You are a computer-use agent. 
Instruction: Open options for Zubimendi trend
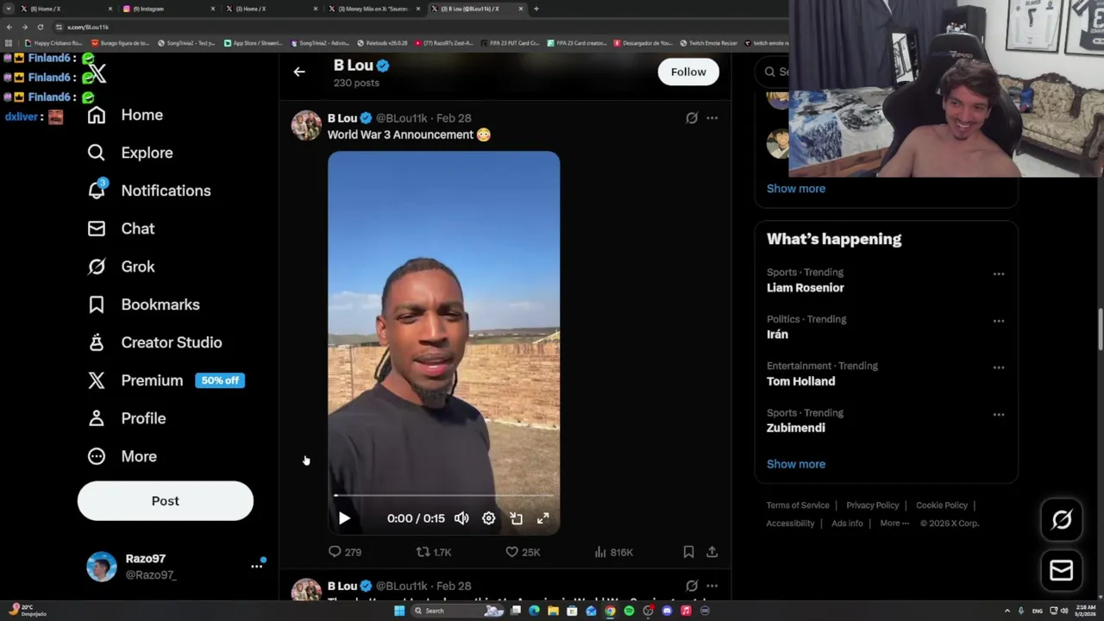(x=998, y=415)
